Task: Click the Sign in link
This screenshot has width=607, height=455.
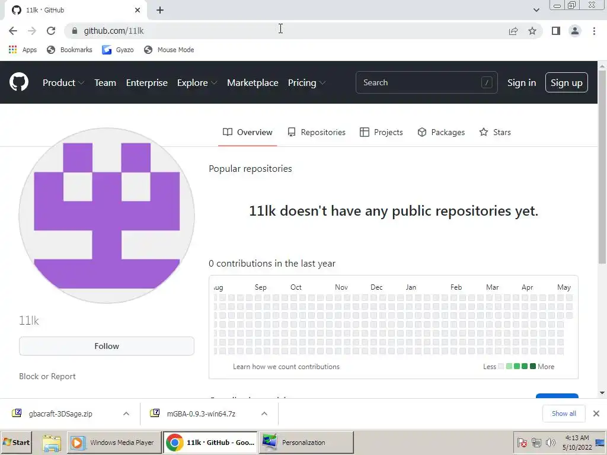Action: coord(522,83)
